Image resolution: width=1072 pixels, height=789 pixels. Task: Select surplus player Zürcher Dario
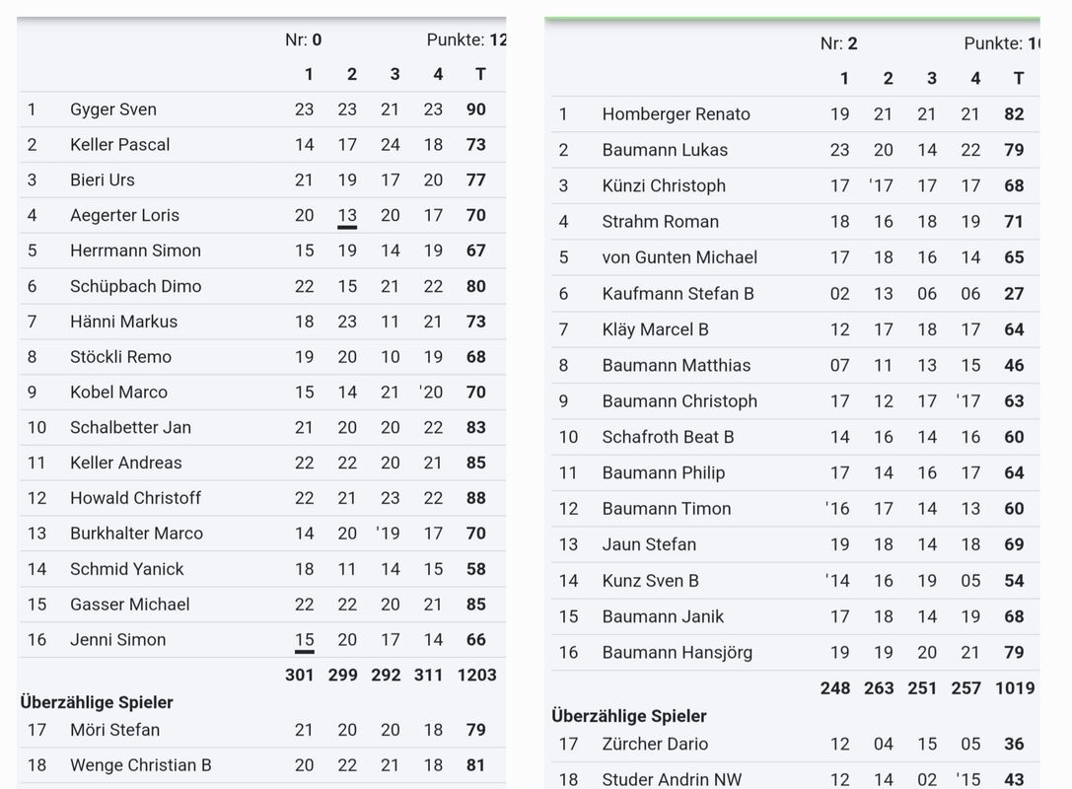(655, 745)
